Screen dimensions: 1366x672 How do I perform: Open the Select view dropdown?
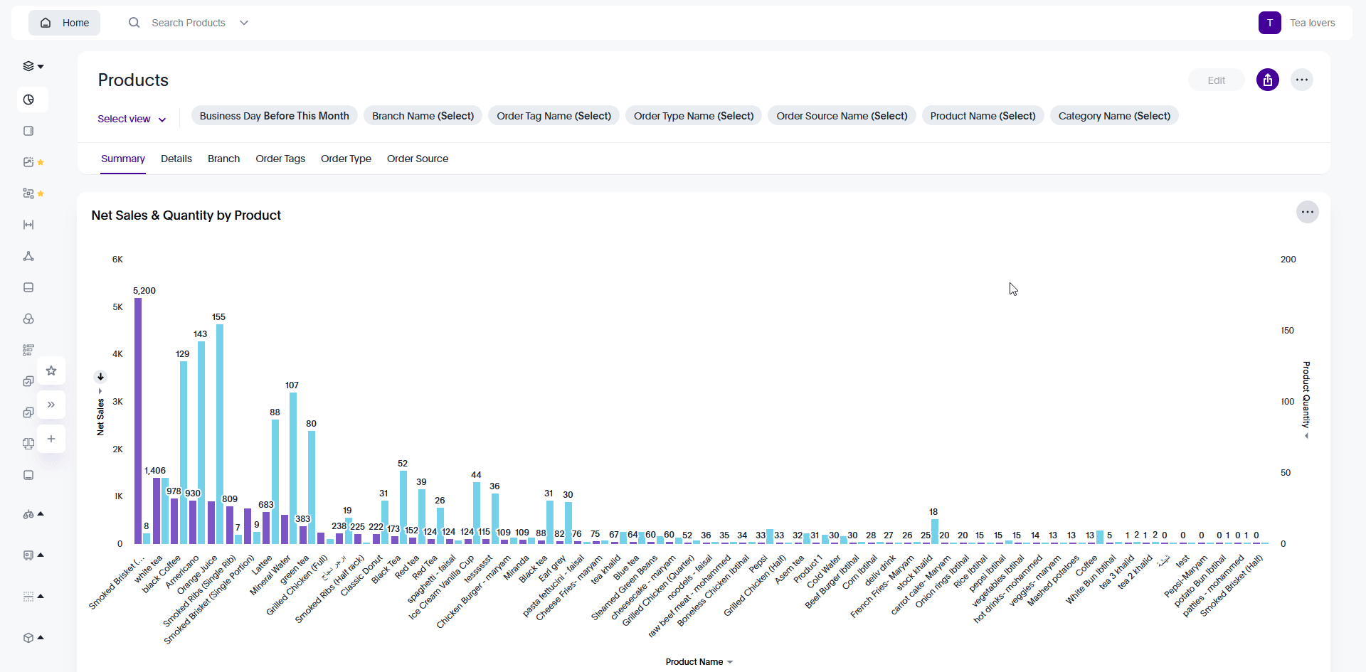[131, 119]
